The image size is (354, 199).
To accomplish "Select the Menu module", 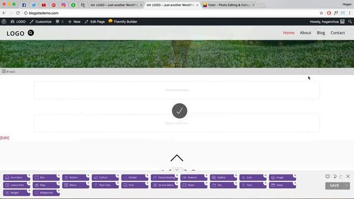I will [x=75, y=185].
